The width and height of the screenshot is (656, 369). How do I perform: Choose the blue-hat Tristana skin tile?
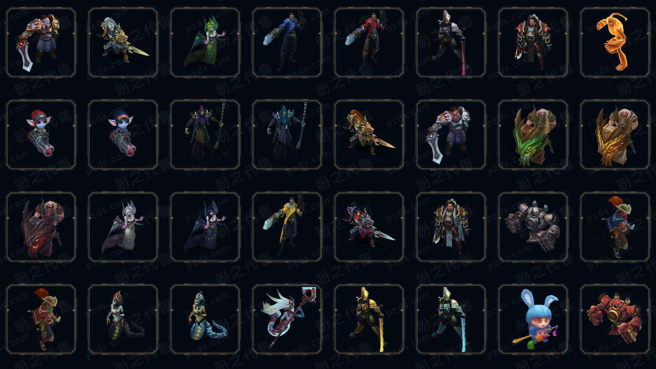coord(123,135)
